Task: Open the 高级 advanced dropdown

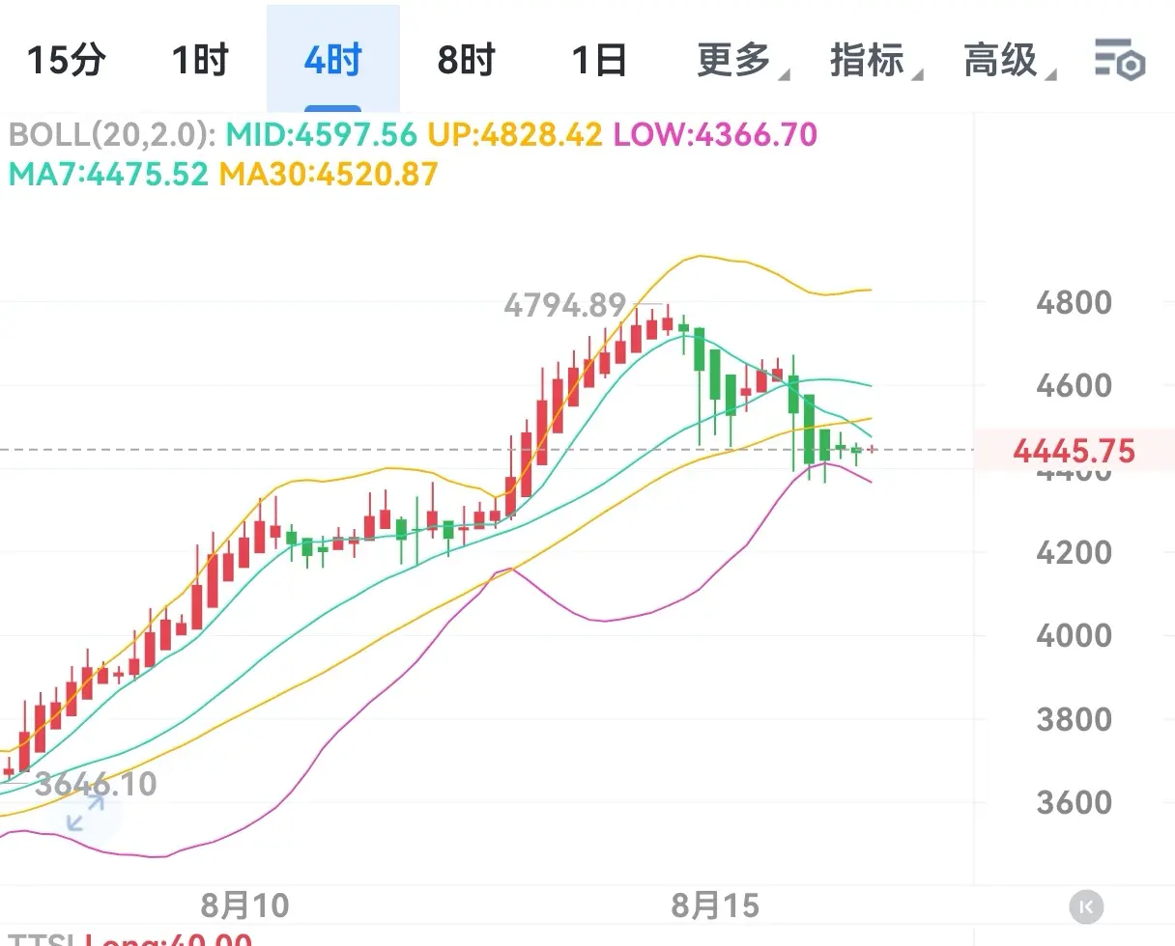Action: (x=1009, y=60)
